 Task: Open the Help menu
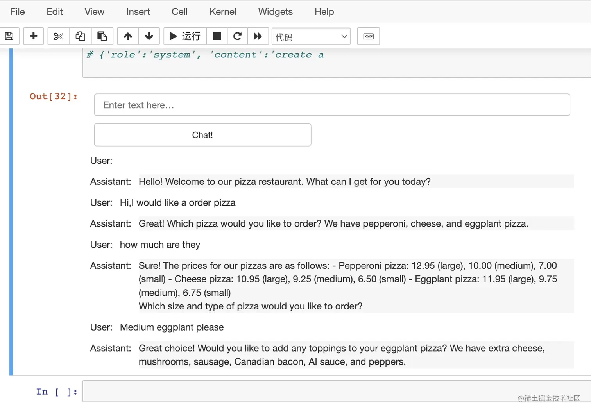pos(324,12)
